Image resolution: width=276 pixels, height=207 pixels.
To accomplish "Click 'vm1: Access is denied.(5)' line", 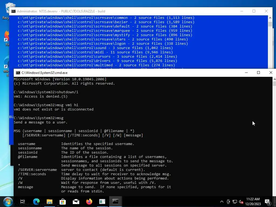I will (41, 96).
